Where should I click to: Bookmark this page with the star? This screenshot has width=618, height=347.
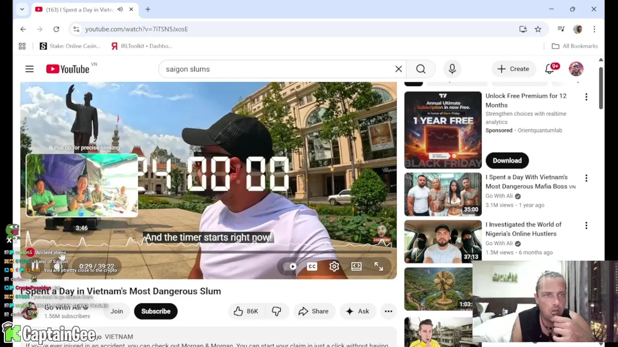click(538, 29)
